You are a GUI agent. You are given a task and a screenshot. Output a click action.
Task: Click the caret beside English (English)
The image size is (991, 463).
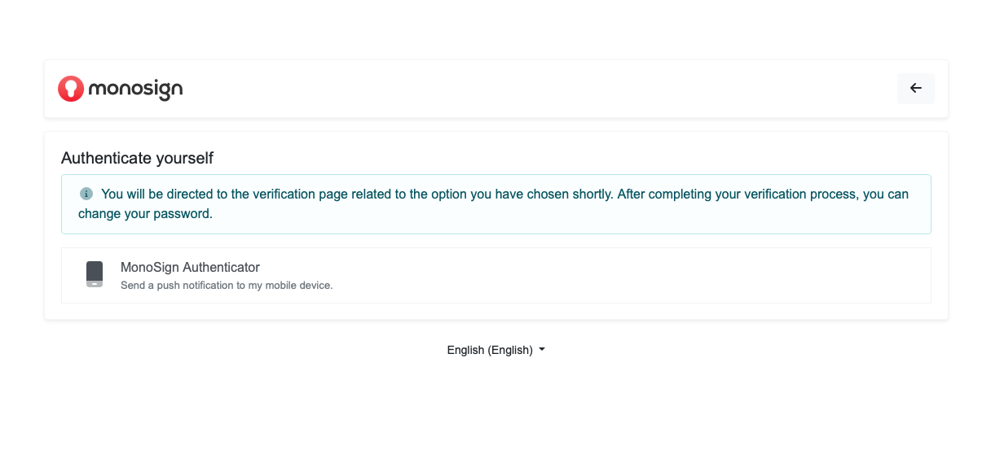[x=542, y=350]
